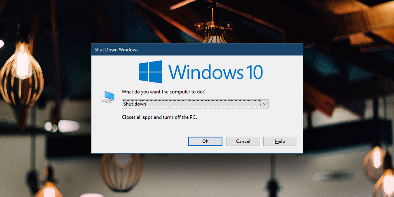Open Help in the shutdown dialog
394x197 pixels.
tap(280, 141)
